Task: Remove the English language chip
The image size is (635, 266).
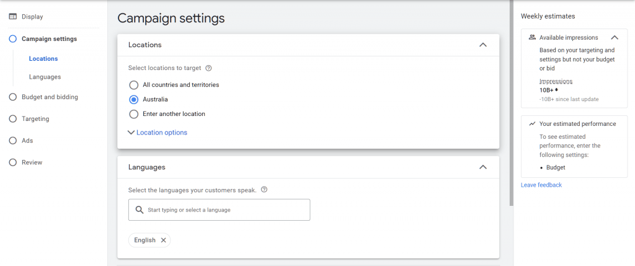Action: click(x=163, y=241)
